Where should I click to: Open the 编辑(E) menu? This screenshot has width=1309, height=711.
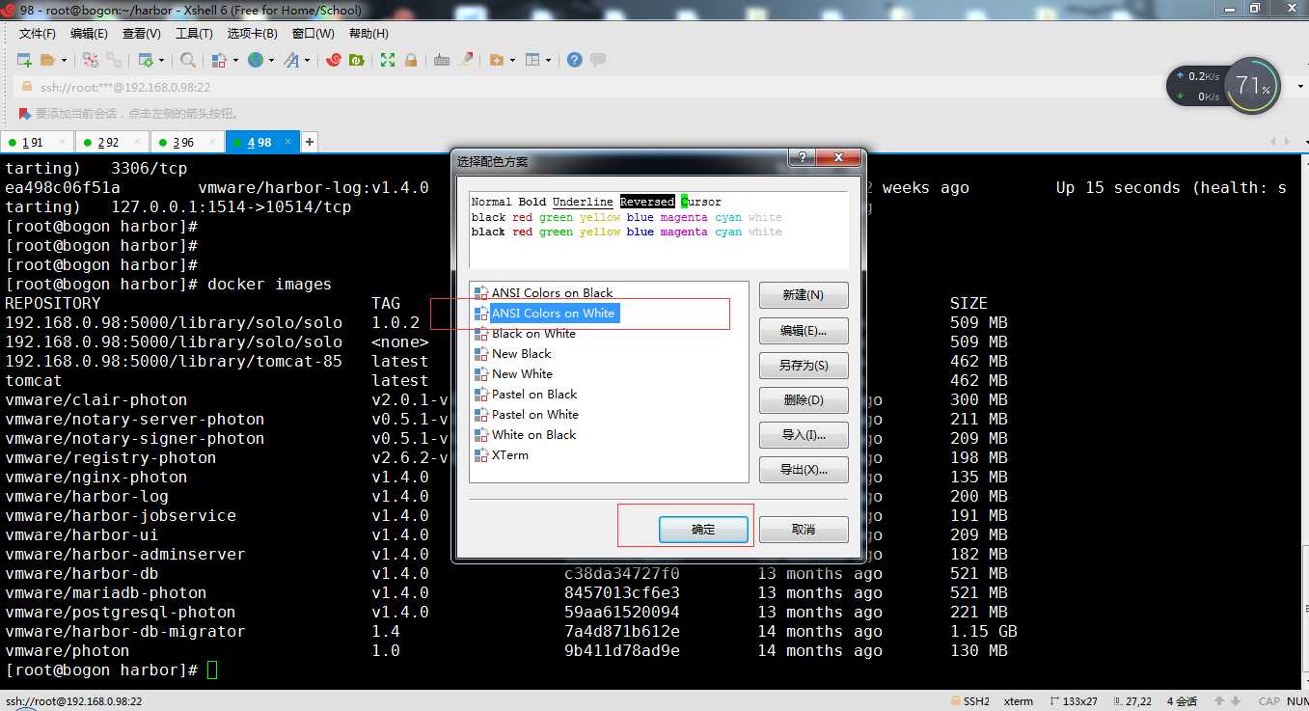pos(89,34)
